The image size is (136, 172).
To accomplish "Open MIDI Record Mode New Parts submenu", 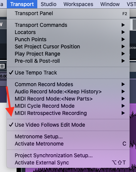I will pos(68,99).
